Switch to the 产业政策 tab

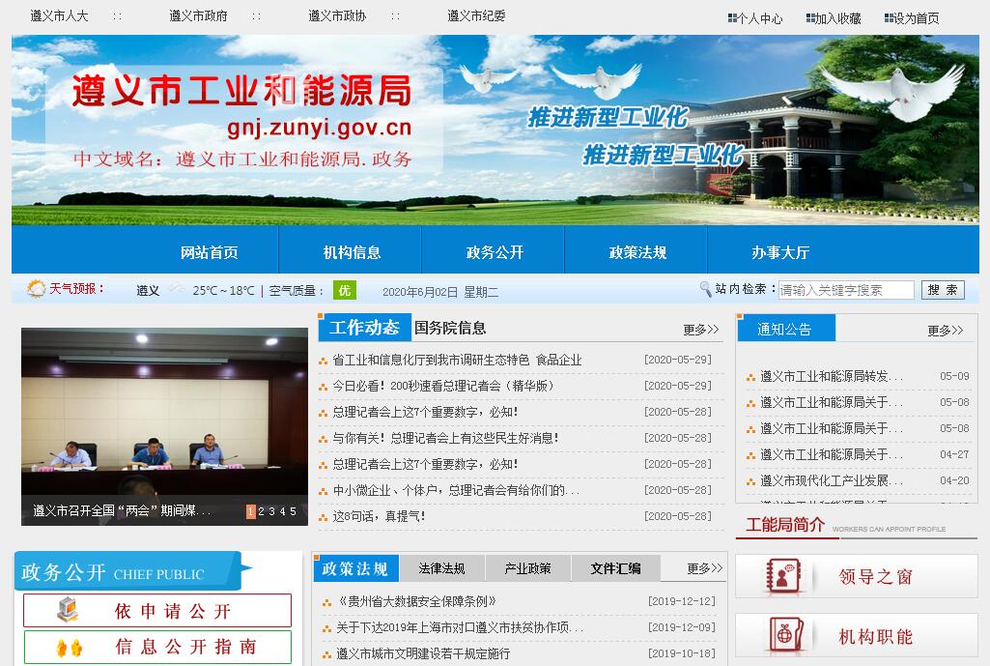tap(527, 568)
